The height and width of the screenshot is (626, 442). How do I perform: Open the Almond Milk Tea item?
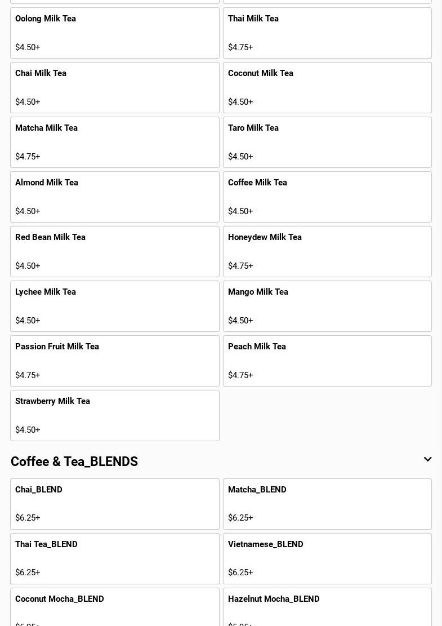pos(114,197)
